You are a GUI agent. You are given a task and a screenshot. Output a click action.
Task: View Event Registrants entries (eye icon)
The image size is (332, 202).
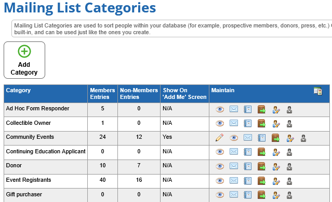[x=220, y=181]
